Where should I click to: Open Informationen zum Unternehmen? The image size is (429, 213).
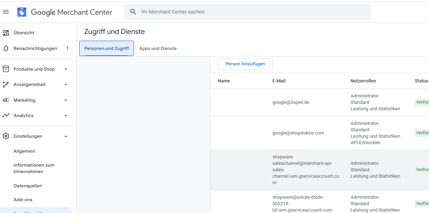[34, 168]
